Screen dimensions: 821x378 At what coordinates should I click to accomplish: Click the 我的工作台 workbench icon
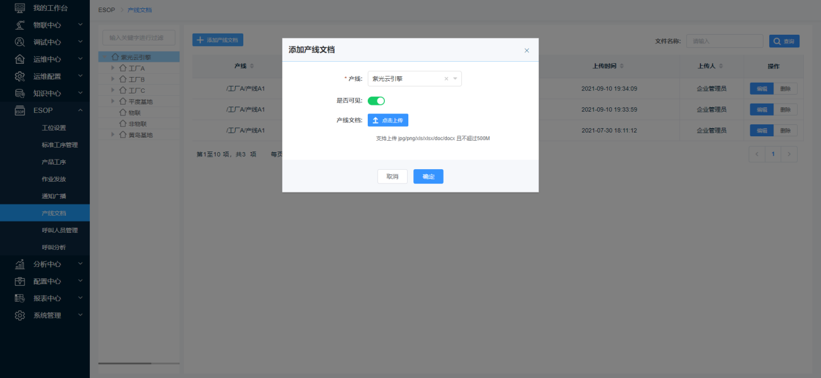[x=20, y=8]
